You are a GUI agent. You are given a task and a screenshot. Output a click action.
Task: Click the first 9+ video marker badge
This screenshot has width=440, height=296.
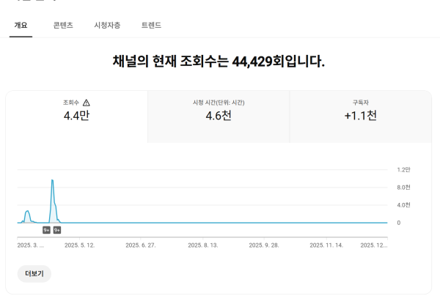[46, 230]
